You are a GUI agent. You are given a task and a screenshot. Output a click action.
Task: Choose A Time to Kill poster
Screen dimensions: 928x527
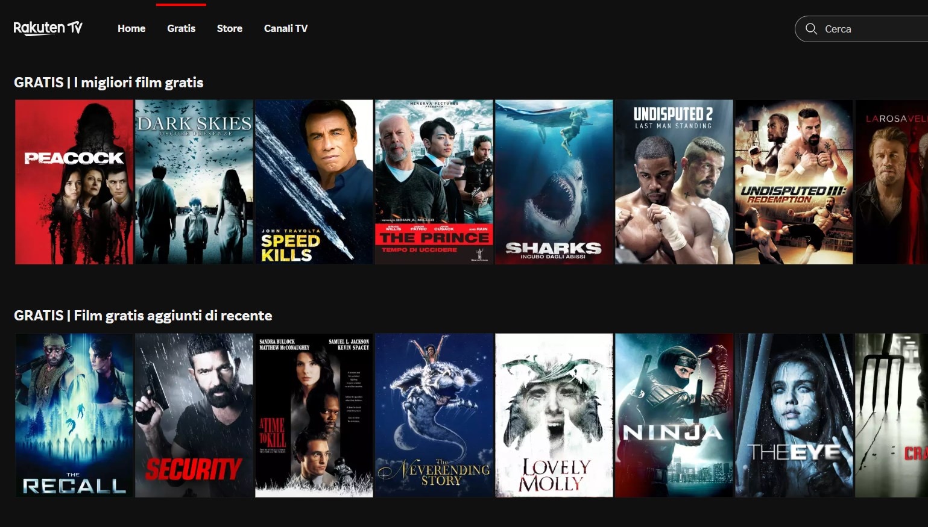tap(314, 416)
